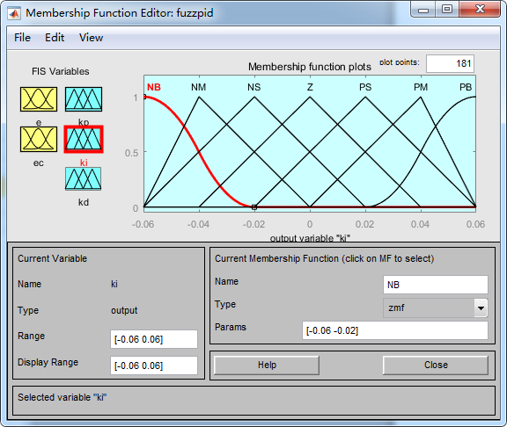The width and height of the screenshot is (507, 427).
Task: Select the NB membership function label
Action: pos(153,87)
